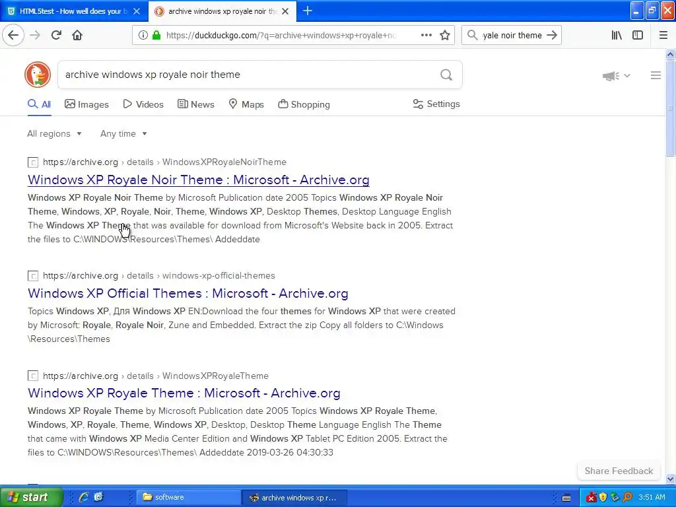Click the green secure padlock icon
Screen dimensions: 676x507
point(156,35)
